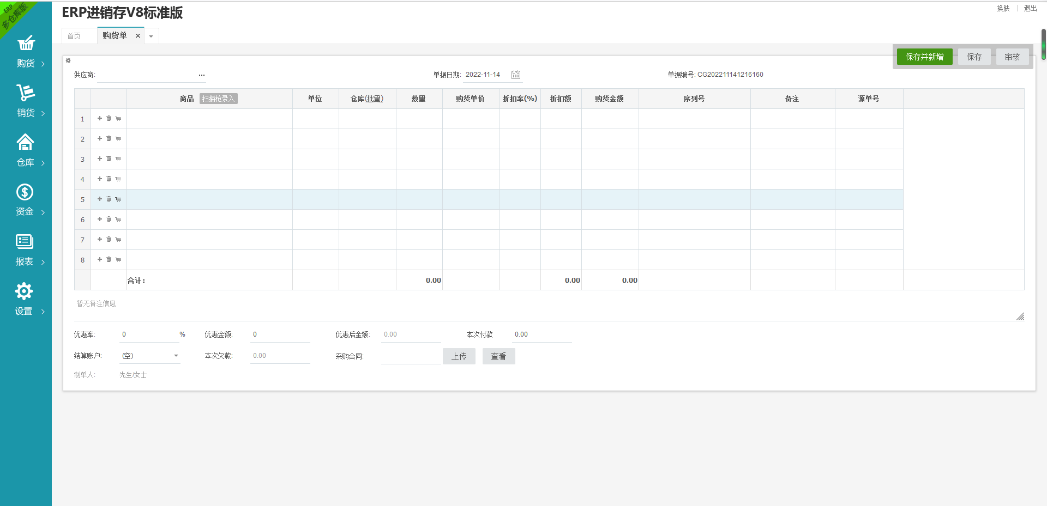
Task: Delete row 3 using its trash icon
Action: point(109,158)
